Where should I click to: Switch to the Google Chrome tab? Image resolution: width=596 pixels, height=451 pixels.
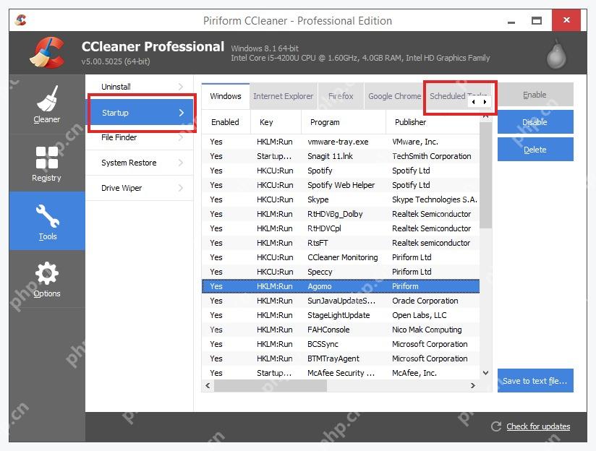pyautogui.click(x=394, y=96)
